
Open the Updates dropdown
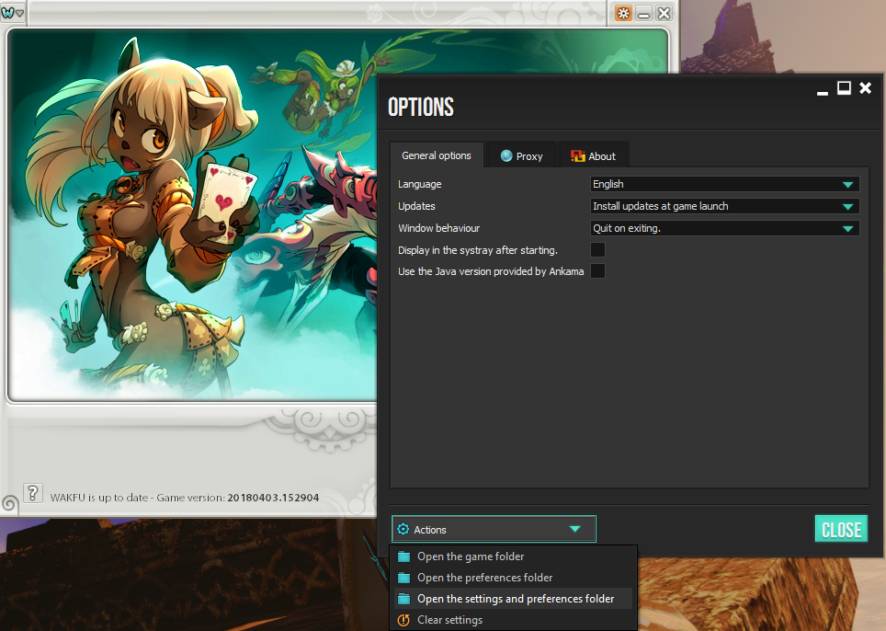click(724, 206)
